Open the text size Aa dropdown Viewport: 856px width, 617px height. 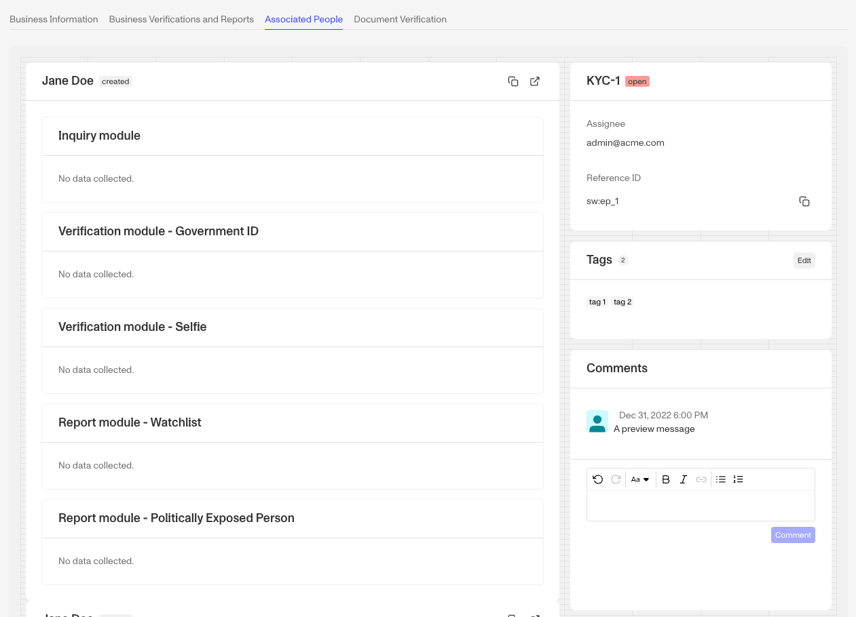640,479
